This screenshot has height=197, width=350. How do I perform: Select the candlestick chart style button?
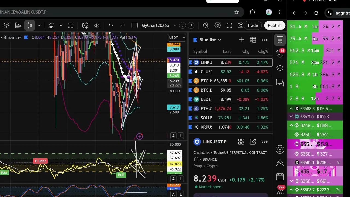pos(30,25)
